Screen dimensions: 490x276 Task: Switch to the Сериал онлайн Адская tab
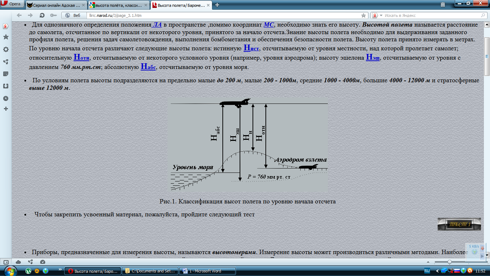56,5
